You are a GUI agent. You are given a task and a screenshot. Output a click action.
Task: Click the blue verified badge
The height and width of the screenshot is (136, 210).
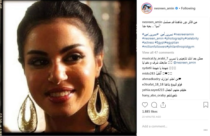click(176, 8)
